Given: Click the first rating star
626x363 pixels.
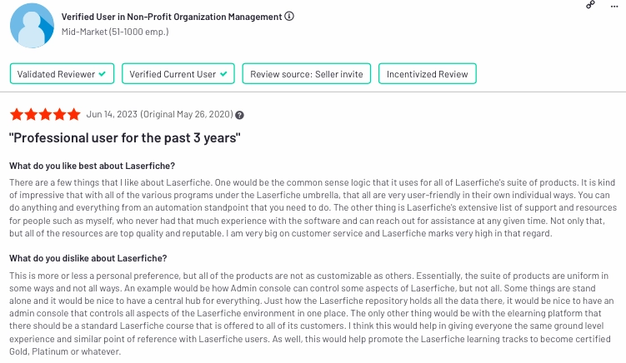Looking at the screenshot, I should pyautogui.click(x=17, y=115).
